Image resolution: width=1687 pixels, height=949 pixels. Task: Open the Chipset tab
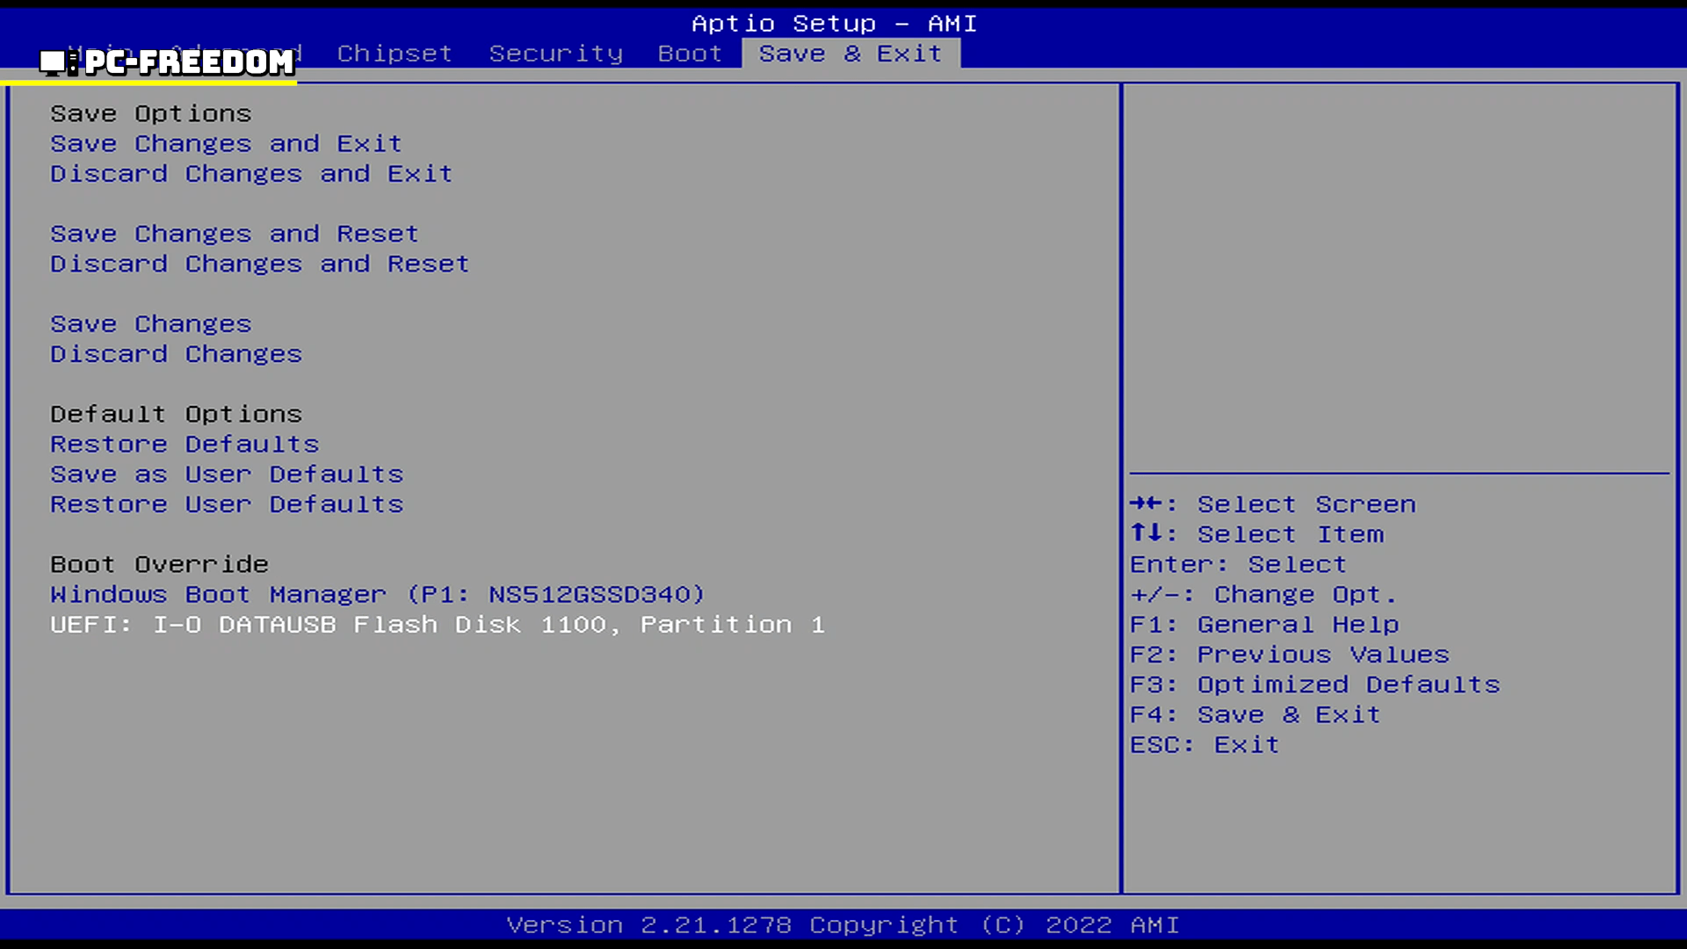coord(395,54)
